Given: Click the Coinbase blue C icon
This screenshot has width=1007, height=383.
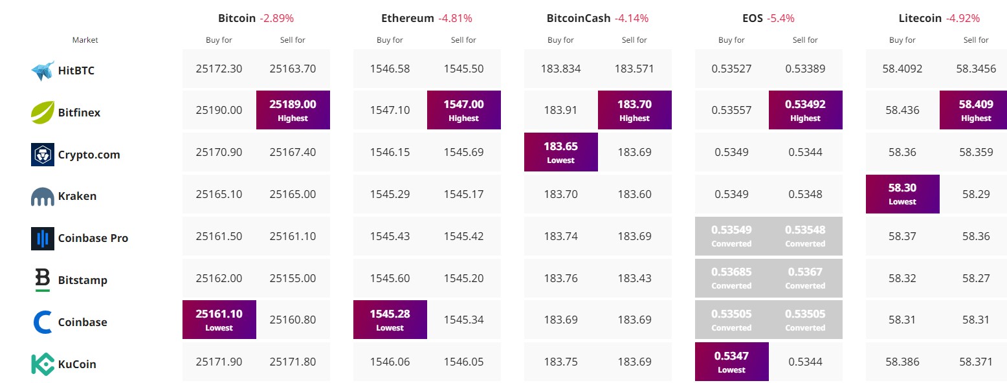Looking at the screenshot, I should pos(43,322).
